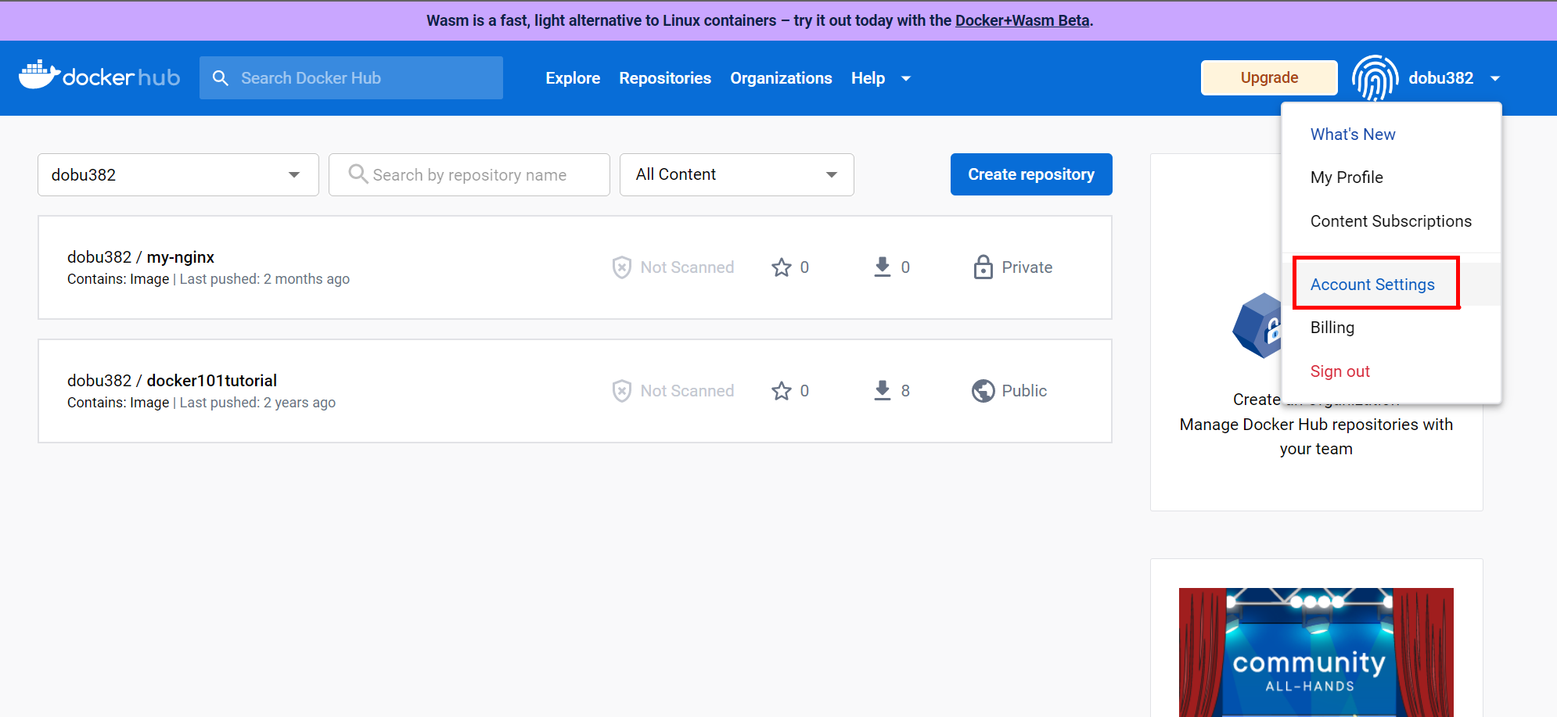The image size is (1557, 717).
Task: Click the Upgrade button
Action: click(x=1269, y=77)
